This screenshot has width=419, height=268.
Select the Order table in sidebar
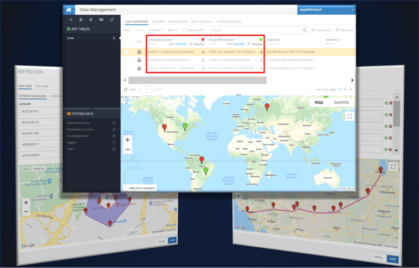click(x=92, y=38)
